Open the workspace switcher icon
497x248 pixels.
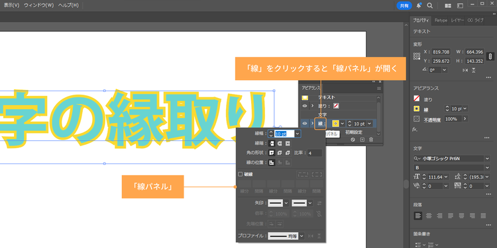pos(460,6)
